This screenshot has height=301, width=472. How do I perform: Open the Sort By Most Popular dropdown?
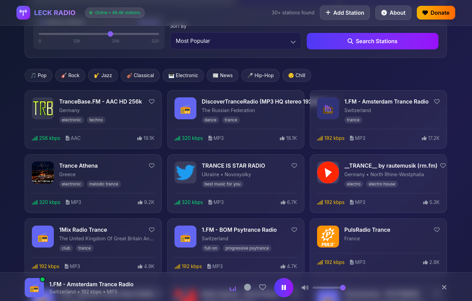point(235,41)
